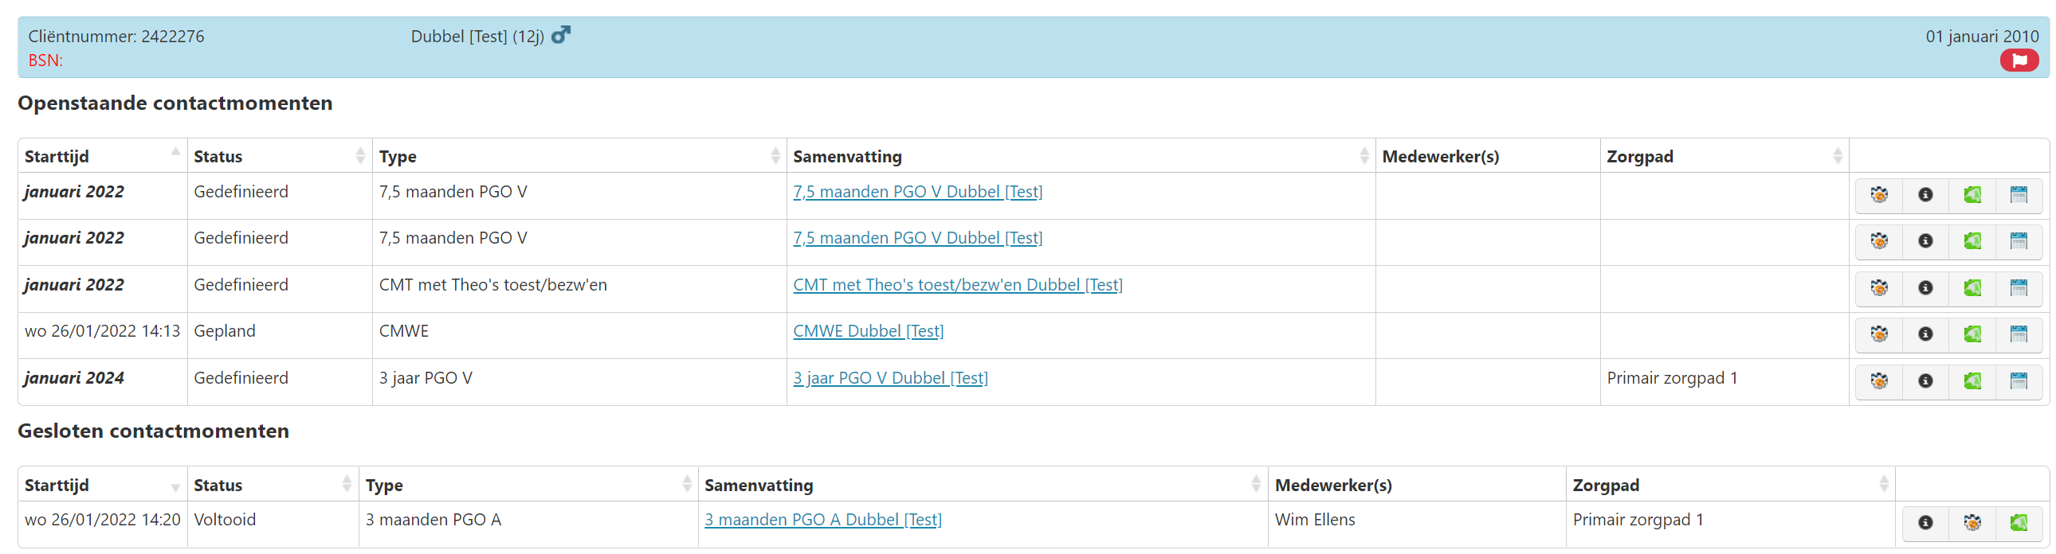Sort closed contactmomenten by Status
Image resolution: width=2056 pixels, height=554 pixels.
[x=347, y=485]
